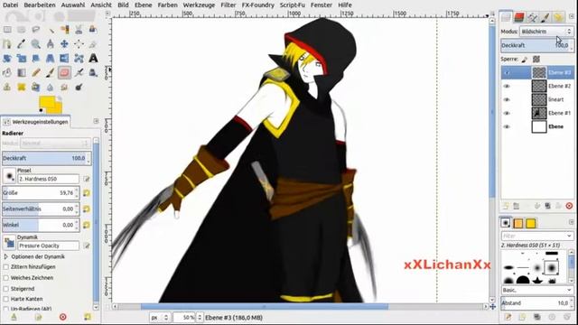Select the Flip tool
578x325 pixels.
click(x=64, y=58)
